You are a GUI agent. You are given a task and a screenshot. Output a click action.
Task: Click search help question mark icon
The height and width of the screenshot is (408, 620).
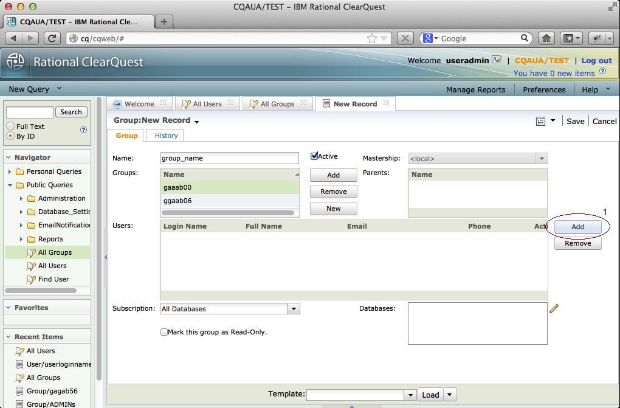(x=83, y=130)
